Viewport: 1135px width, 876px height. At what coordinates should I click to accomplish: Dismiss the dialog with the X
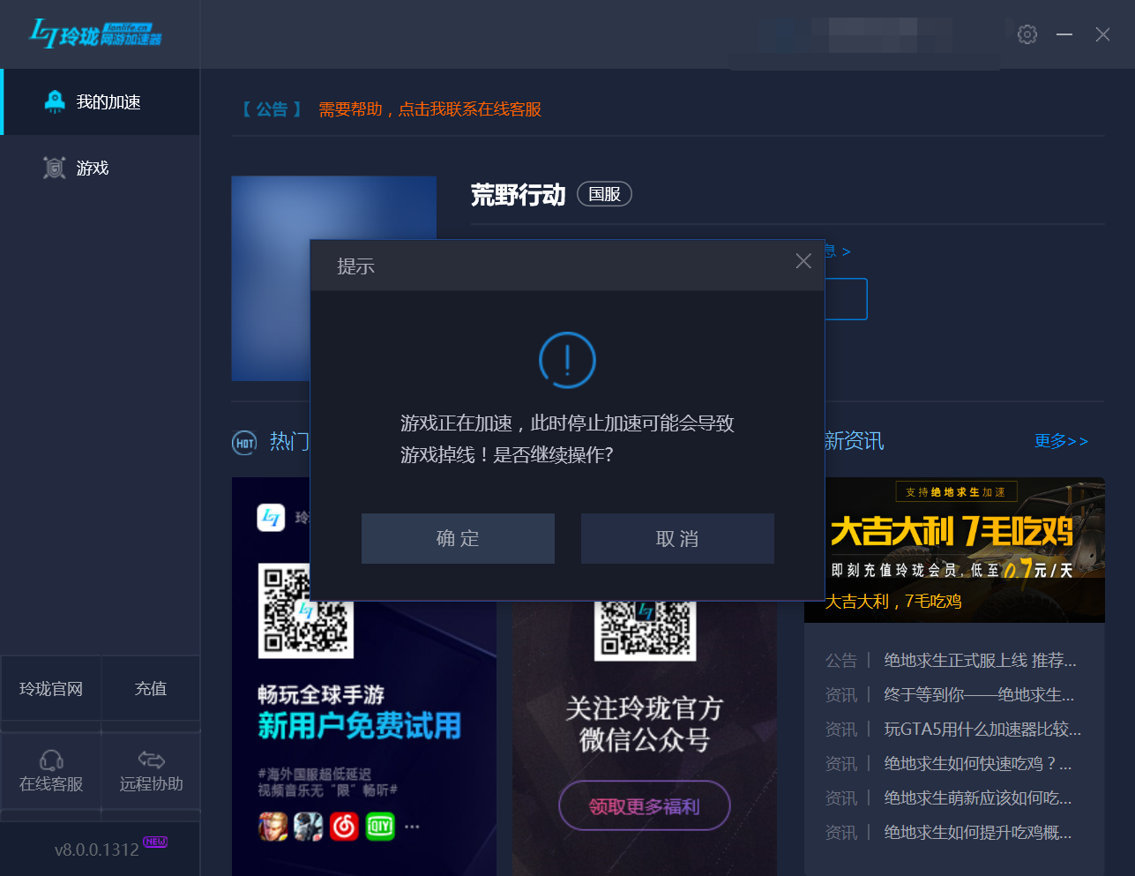[803, 260]
